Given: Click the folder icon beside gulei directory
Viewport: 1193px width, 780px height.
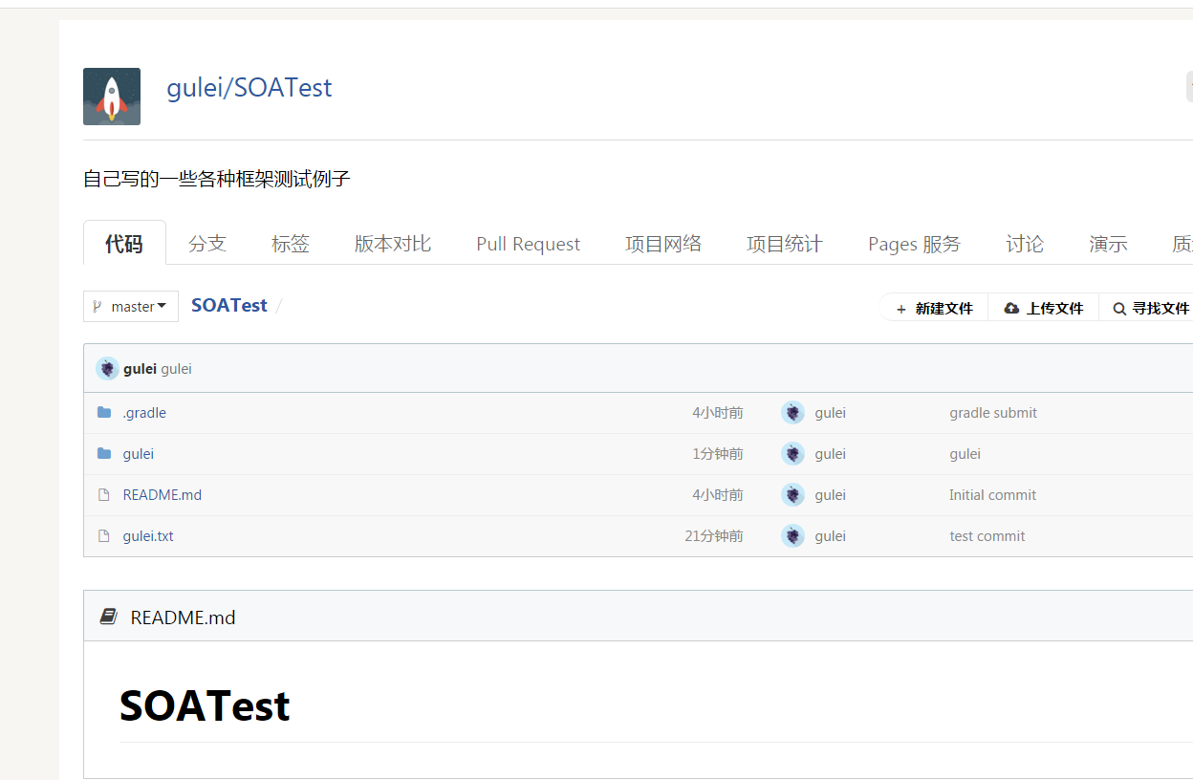Looking at the screenshot, I should pos(103,452).
